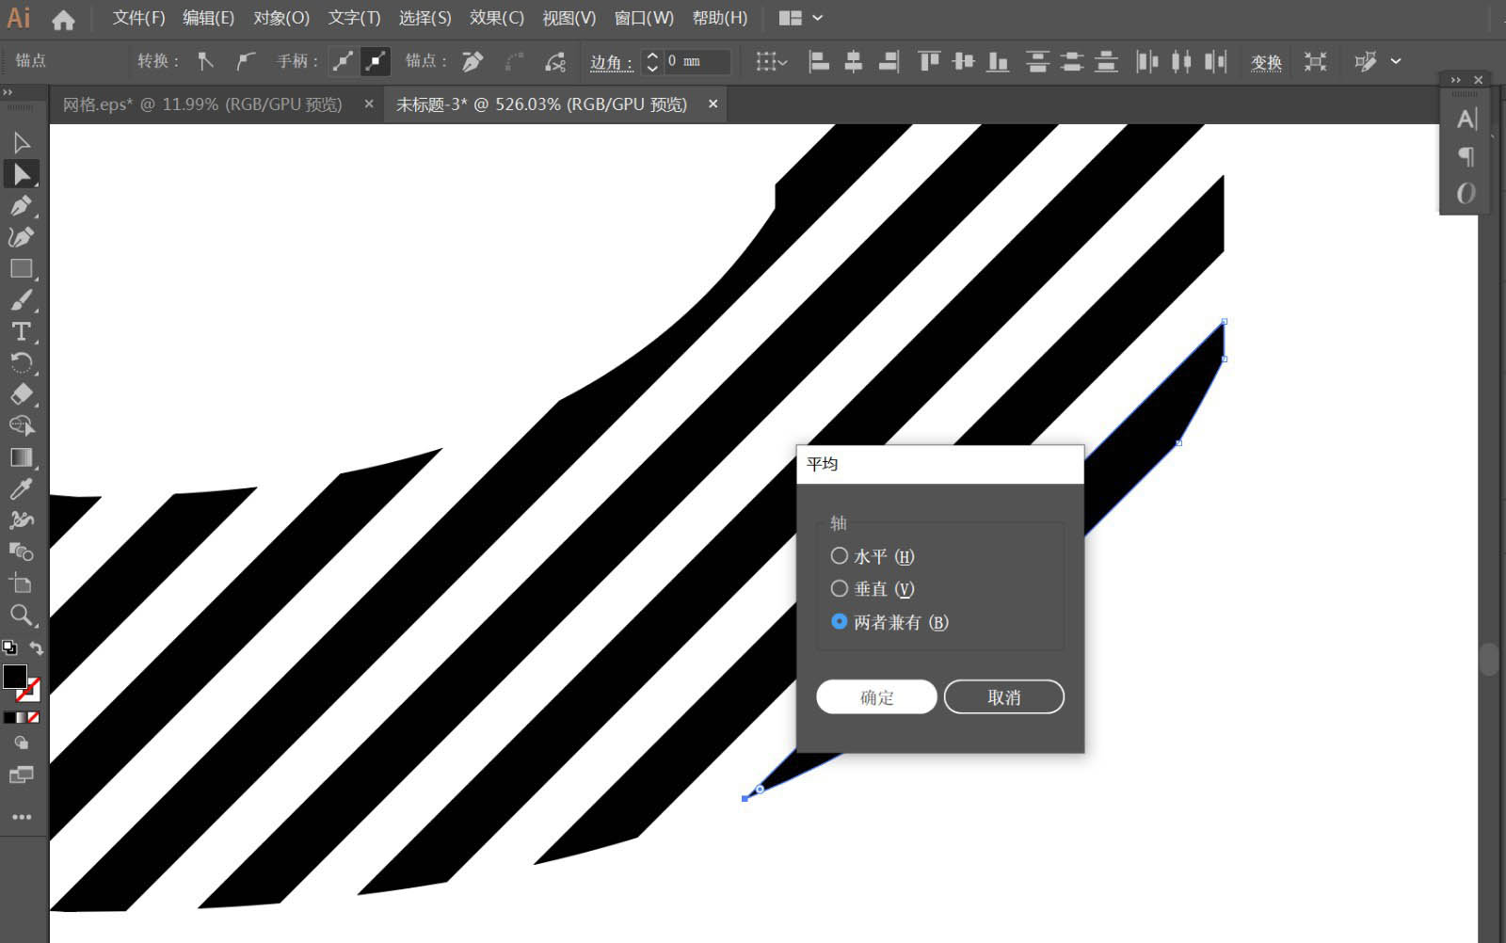The height and width of the screenshot is (943, 1506).
Task: Click horizontal align center icon
Action: tap(854, 62)
